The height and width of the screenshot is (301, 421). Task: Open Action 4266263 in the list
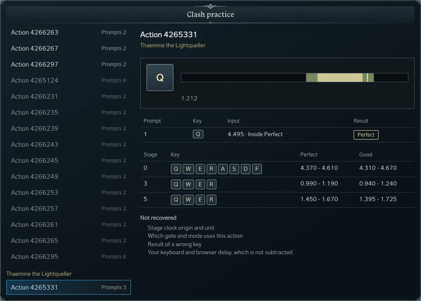coord(69,32)
